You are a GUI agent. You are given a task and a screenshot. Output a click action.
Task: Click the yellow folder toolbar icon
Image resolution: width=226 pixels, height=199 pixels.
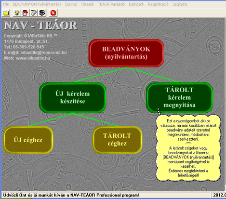tap(6, 13)
